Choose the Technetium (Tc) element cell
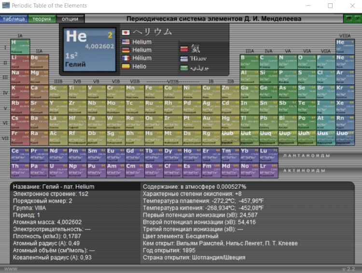Screen dimensions: 362x273 (135, 107)
